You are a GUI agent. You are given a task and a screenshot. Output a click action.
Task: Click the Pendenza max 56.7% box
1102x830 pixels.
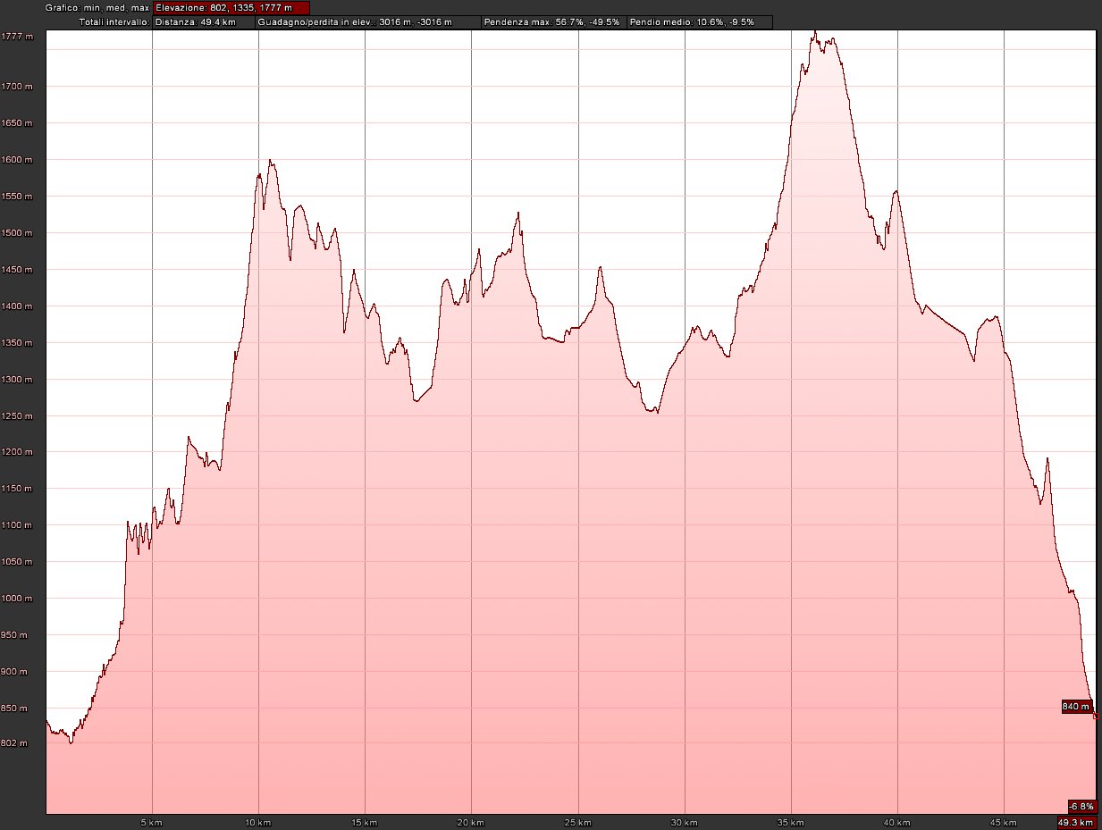tap(551, 21)
